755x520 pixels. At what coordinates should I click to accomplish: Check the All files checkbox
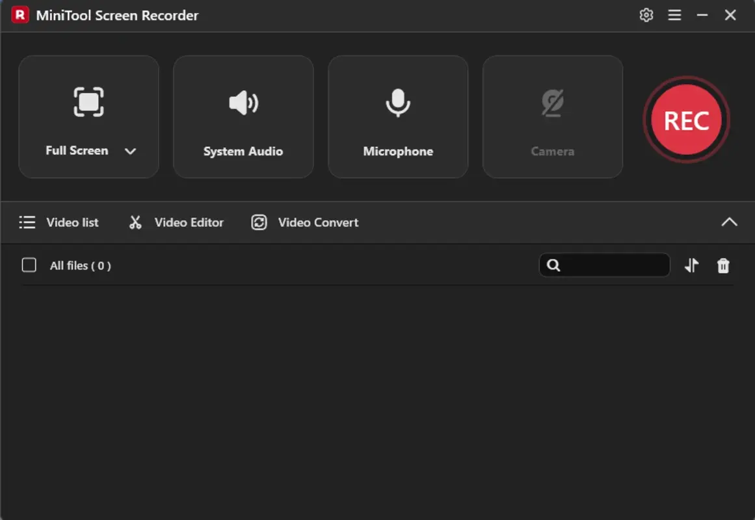point(29,265)
